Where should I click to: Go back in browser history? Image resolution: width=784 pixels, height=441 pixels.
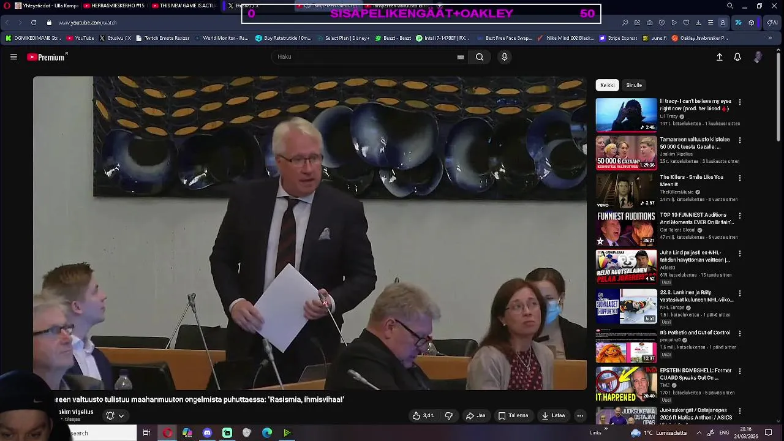tap(7, 23)
